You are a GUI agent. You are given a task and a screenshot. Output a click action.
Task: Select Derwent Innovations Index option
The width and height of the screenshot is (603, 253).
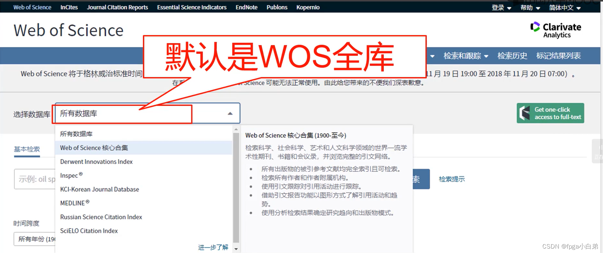tap(144, 162)
